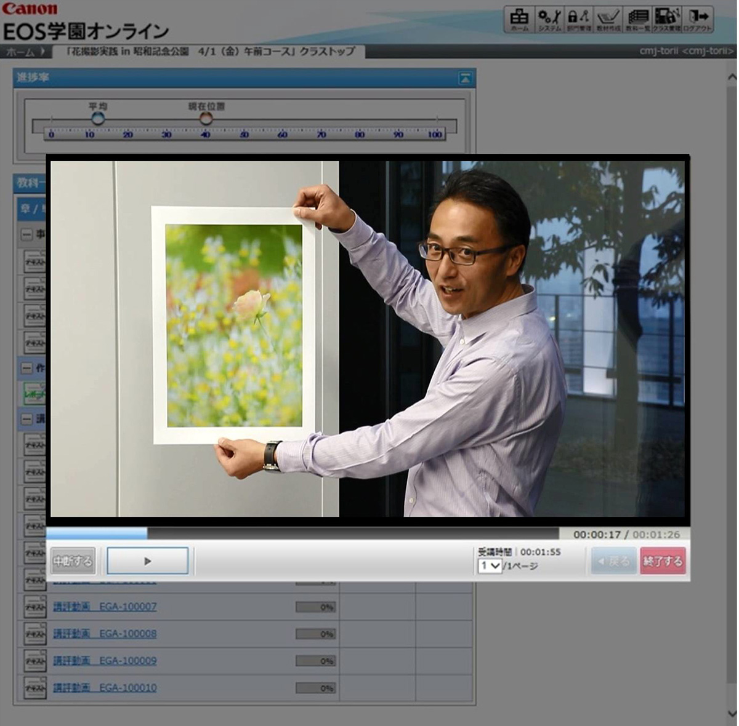The image size is (739, 726).
Task: Click the video seek progress bar
Action: point(302,533)
